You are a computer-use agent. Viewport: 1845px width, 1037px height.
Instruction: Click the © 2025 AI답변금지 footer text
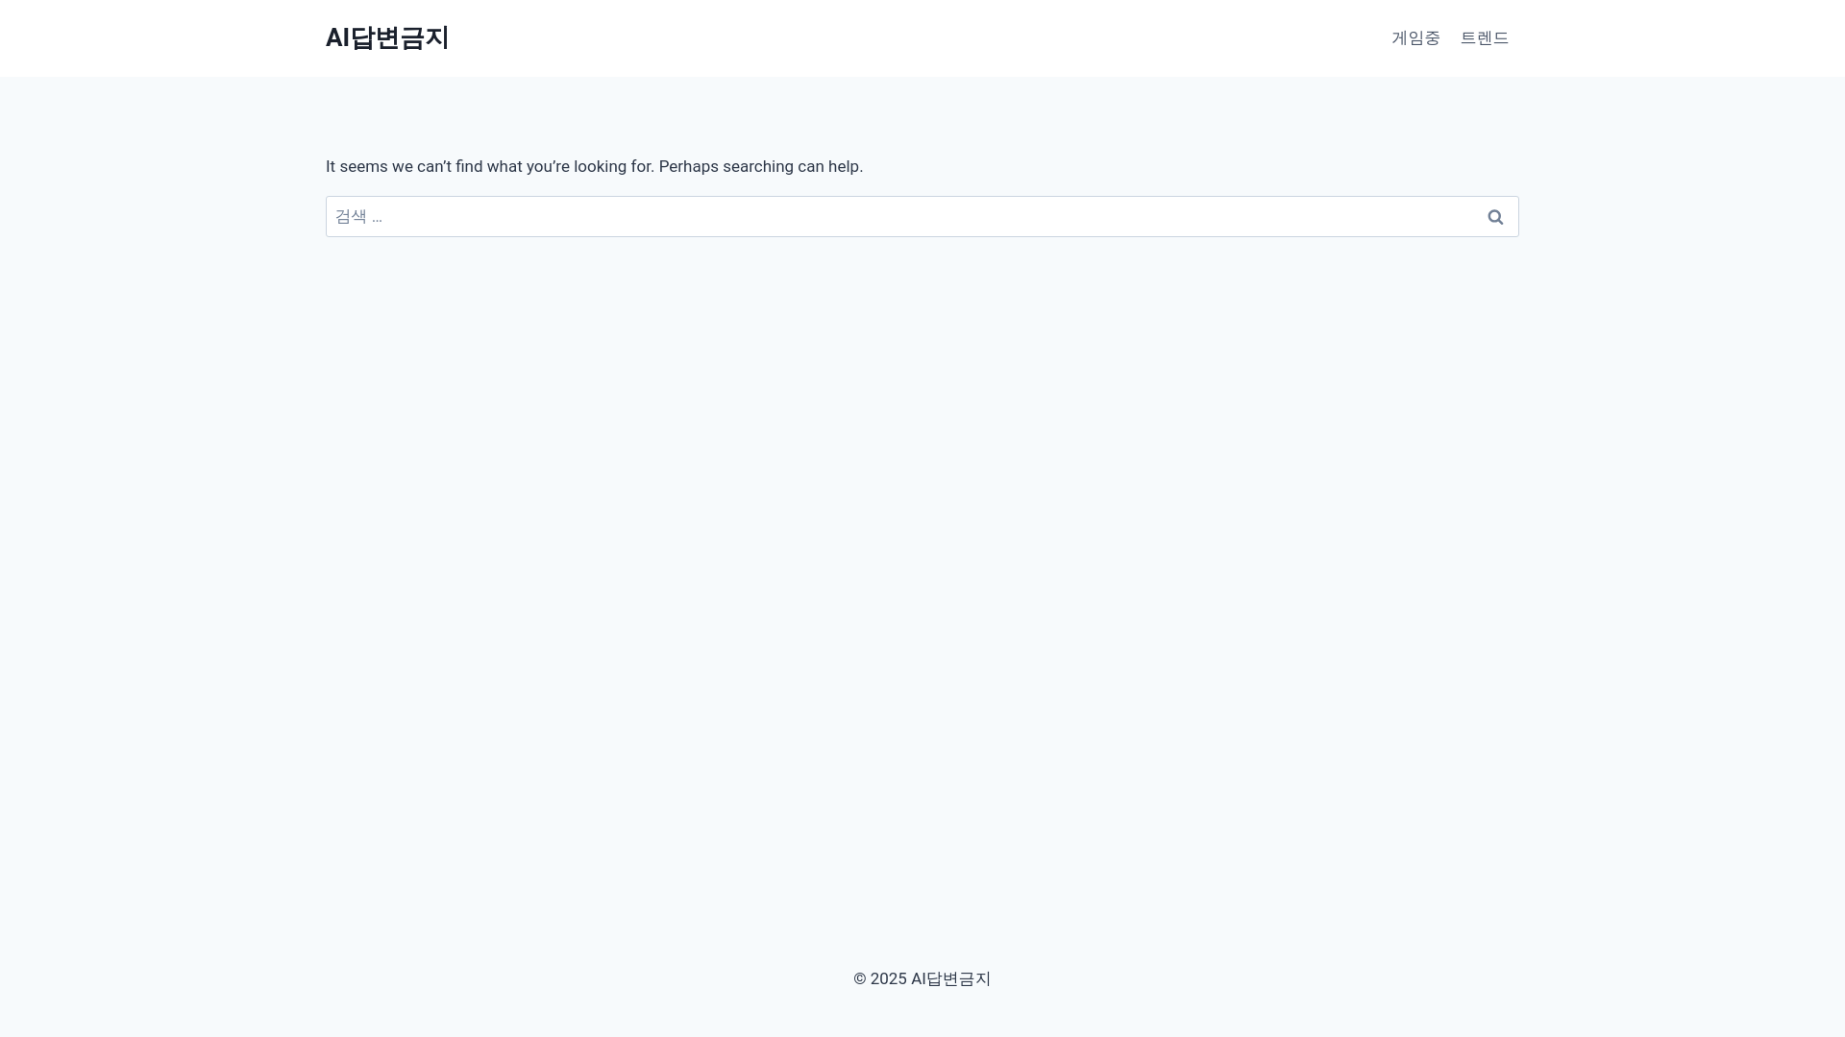[x=922, y=978]
